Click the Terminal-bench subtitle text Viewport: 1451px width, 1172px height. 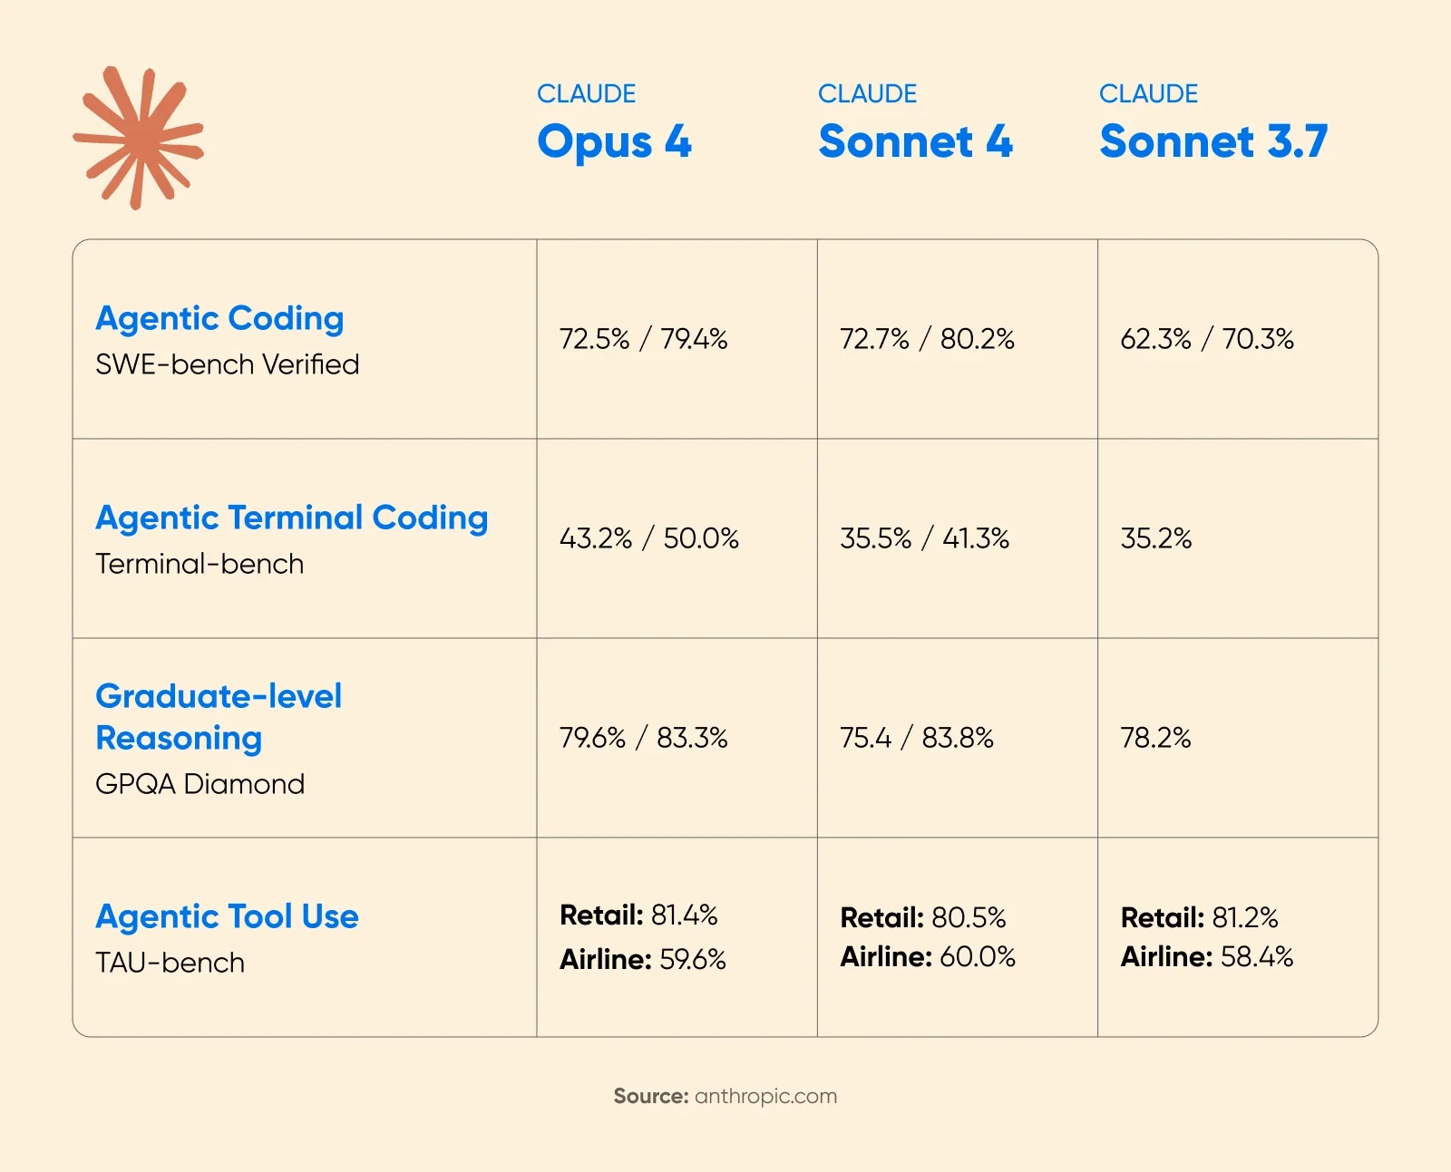pos(200,564)
